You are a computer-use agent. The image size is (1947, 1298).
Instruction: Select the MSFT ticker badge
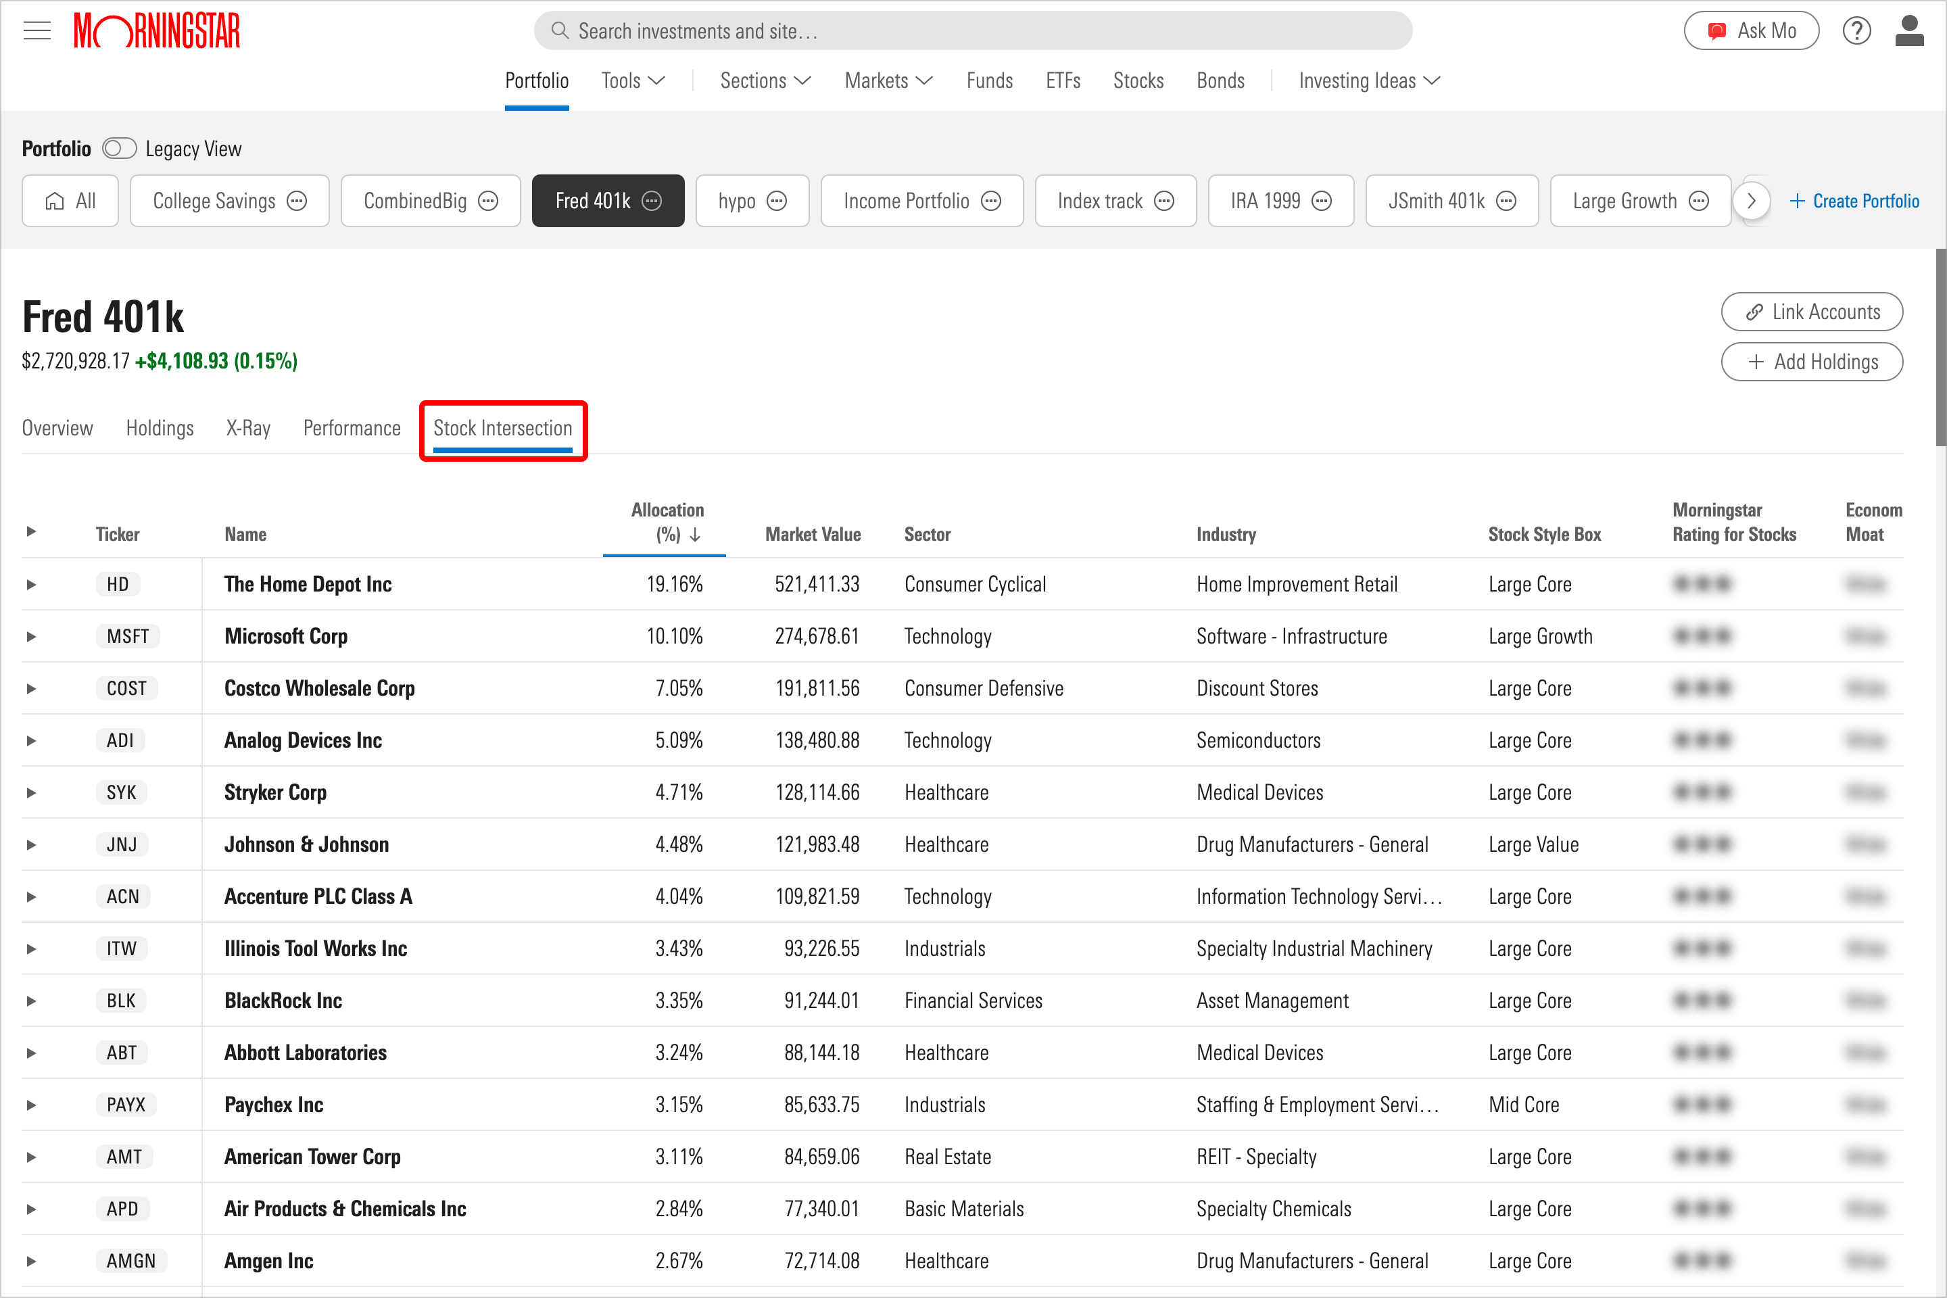(128, 637)
